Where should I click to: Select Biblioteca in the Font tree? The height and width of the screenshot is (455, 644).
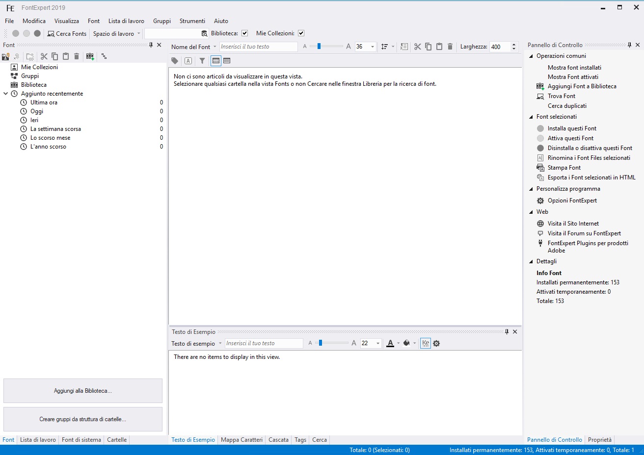pos(34,85)
